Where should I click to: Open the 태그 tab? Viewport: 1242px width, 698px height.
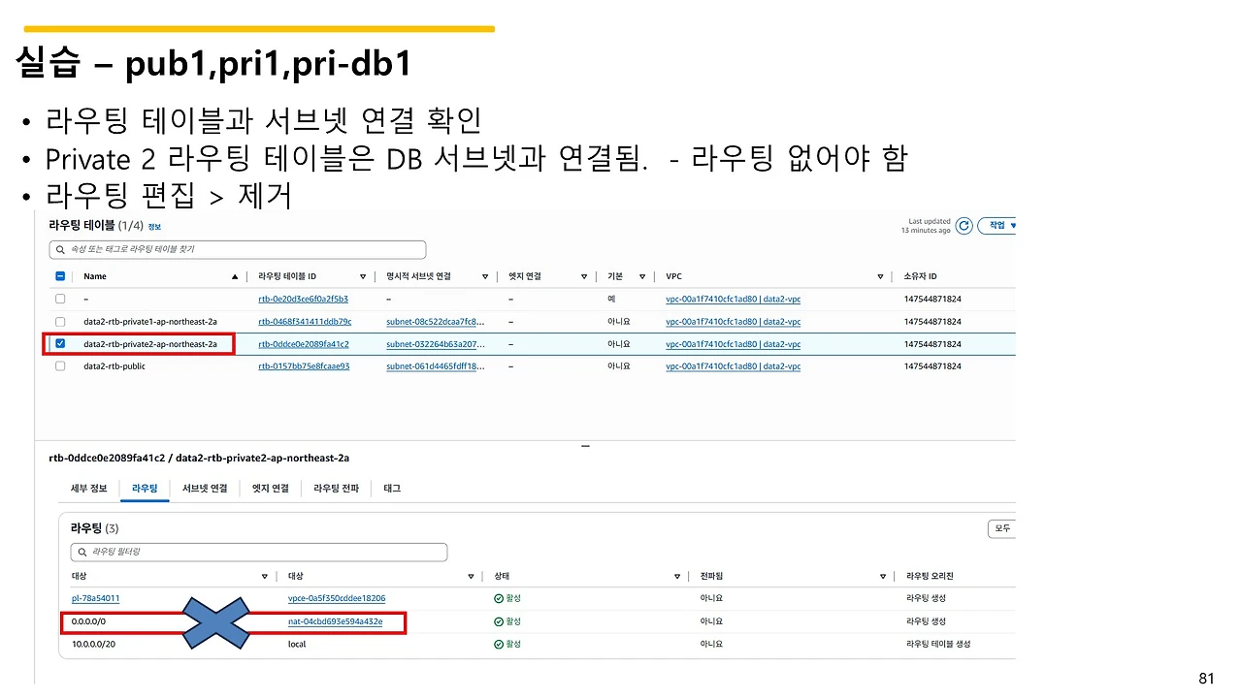click(x=391, y=488)
